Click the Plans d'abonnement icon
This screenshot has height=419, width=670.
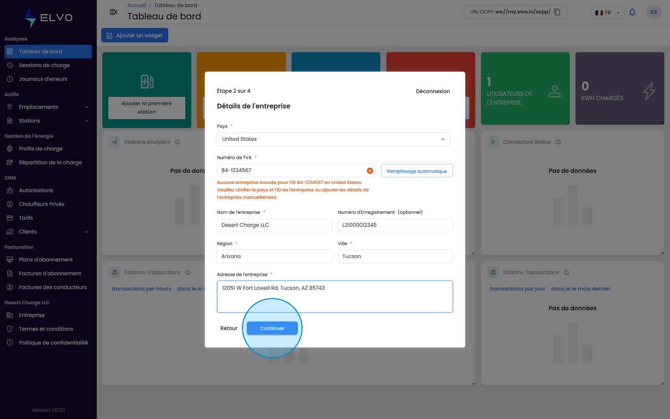10,260
